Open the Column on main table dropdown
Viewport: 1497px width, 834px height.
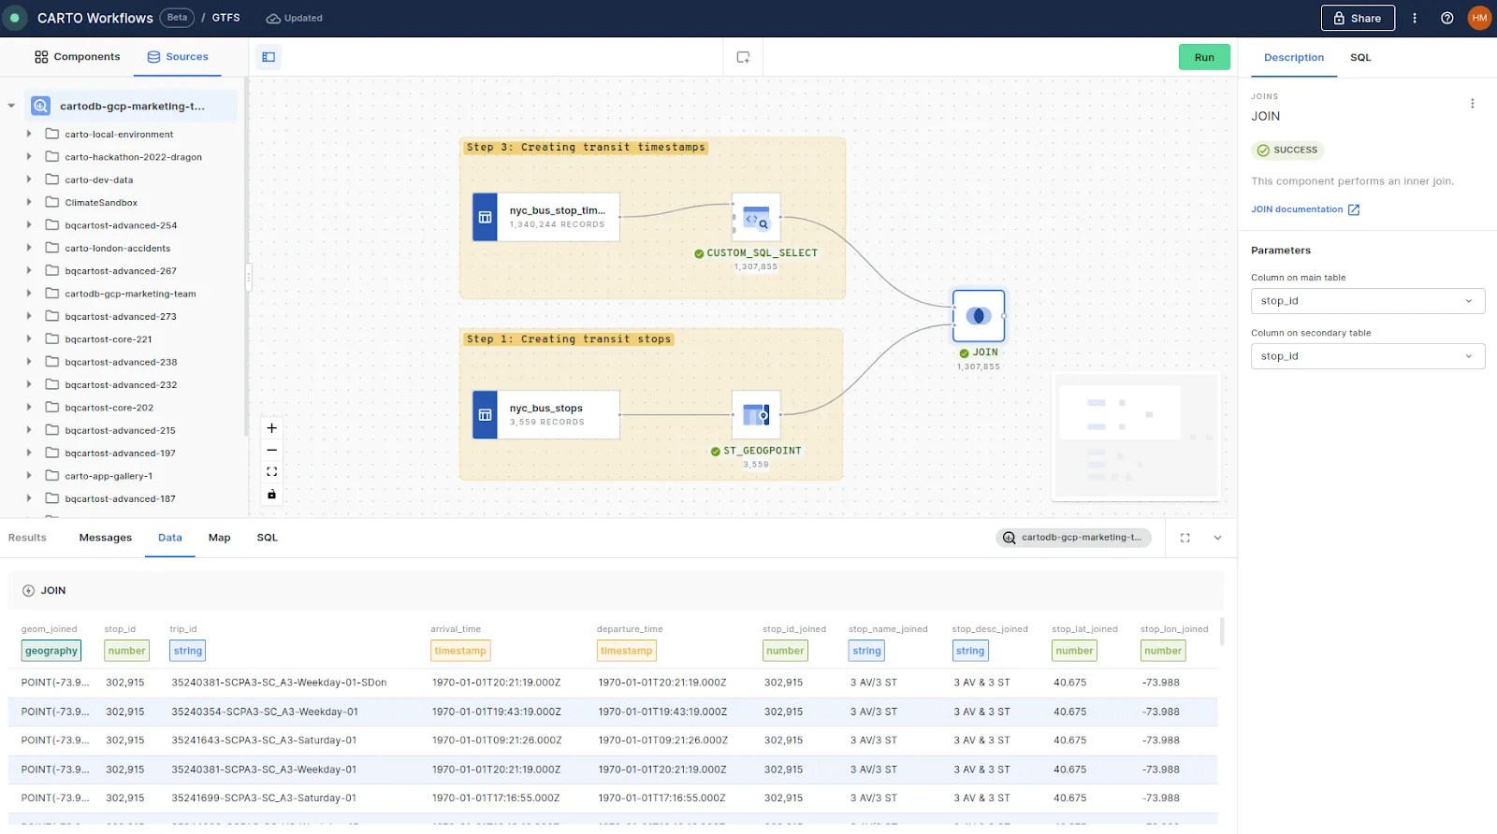click(x=1367, y=301)
